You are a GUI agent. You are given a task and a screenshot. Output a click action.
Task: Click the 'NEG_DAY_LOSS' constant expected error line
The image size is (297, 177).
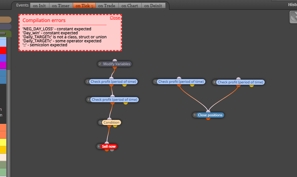[57, 29]
